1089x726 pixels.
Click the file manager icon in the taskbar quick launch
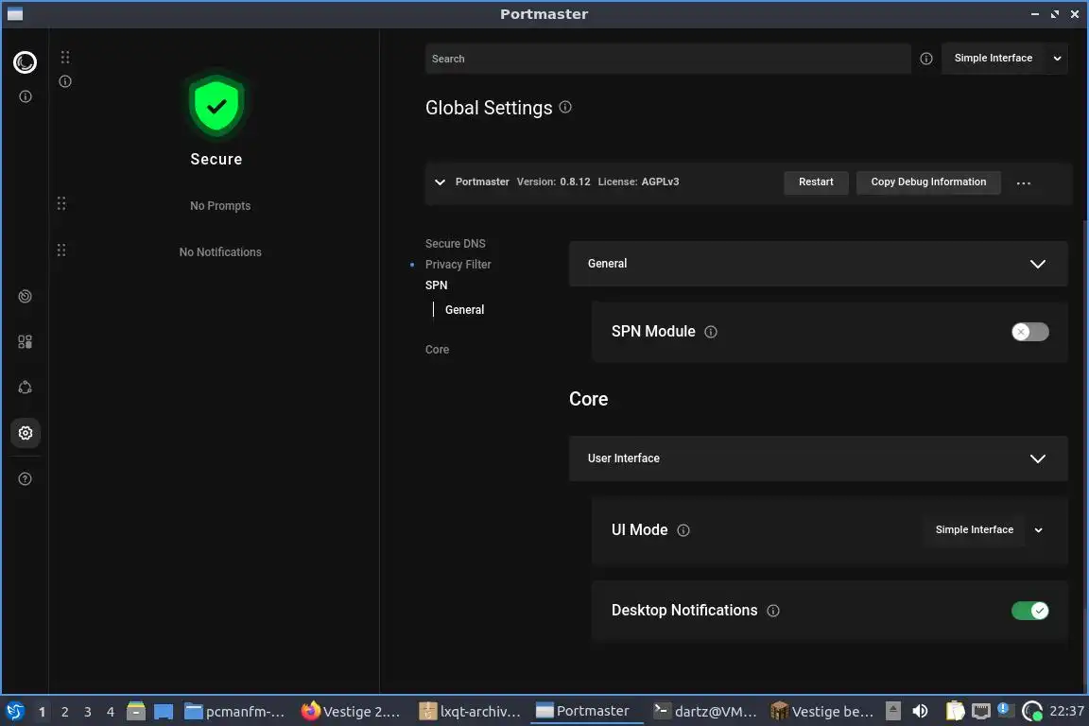(136, 711)
